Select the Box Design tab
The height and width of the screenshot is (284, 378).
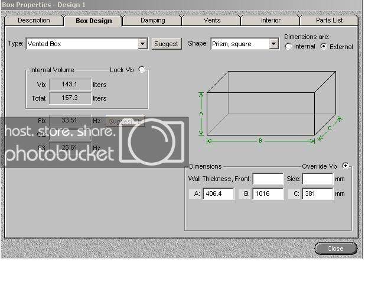93,21
